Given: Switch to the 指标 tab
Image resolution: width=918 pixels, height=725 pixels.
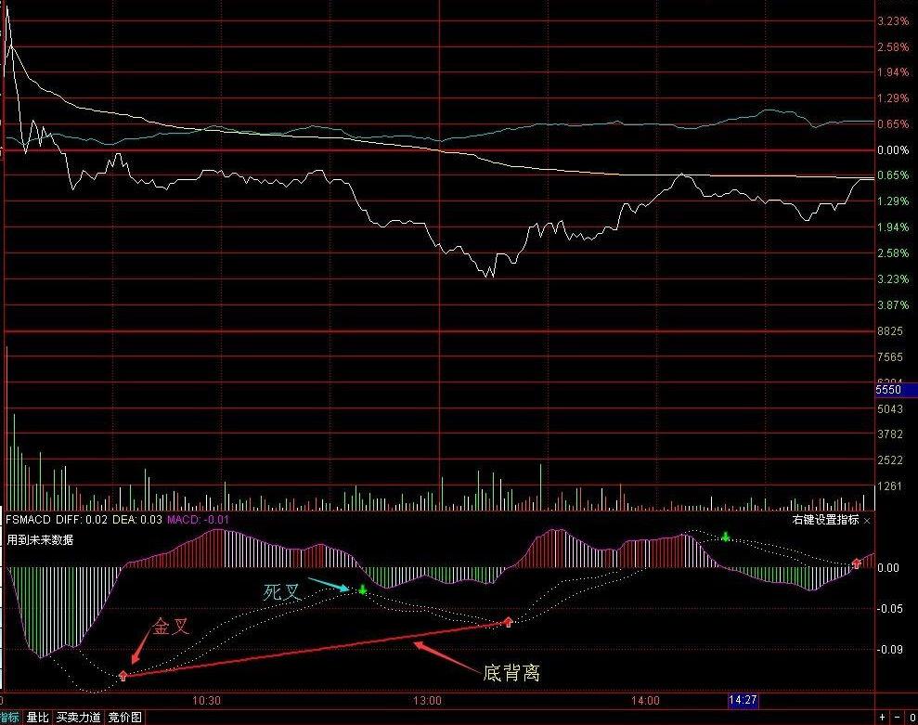Looking at the screenshot, I should [9, 717].
